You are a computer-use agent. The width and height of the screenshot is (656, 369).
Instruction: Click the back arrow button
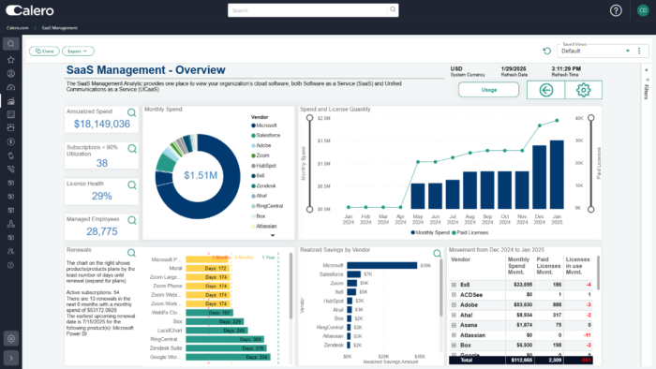point(546,90)
